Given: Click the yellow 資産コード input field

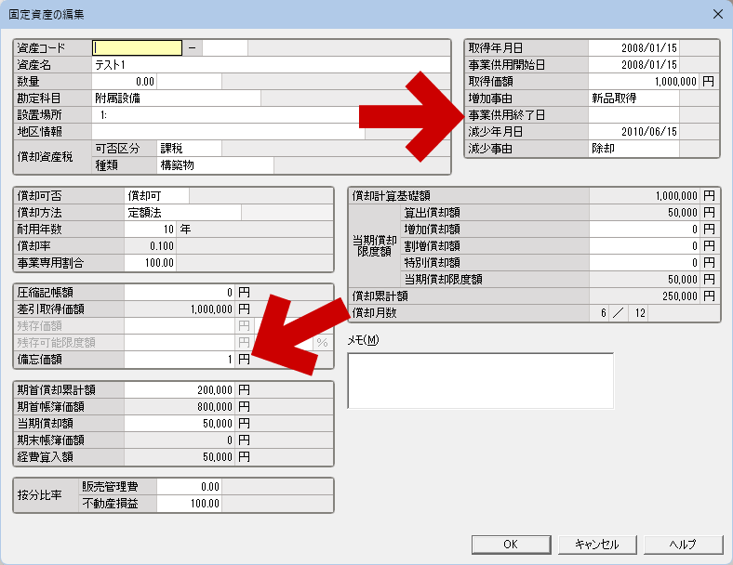Looking at the screenshot, I should tap(137, 47).
